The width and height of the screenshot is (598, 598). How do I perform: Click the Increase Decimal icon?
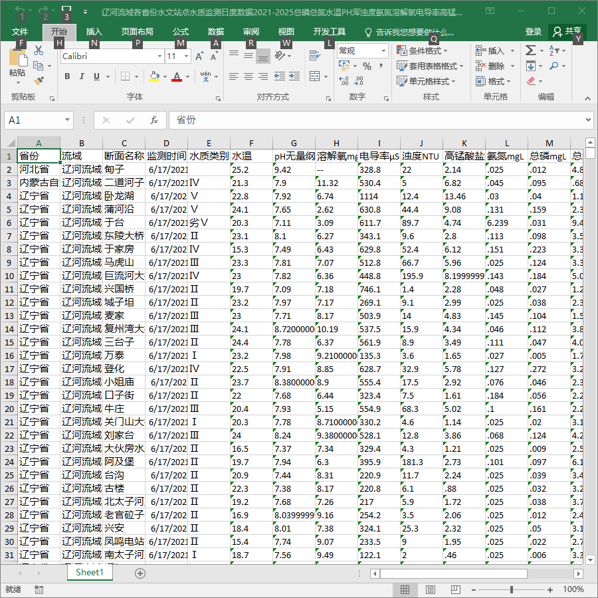coord(344,80)
